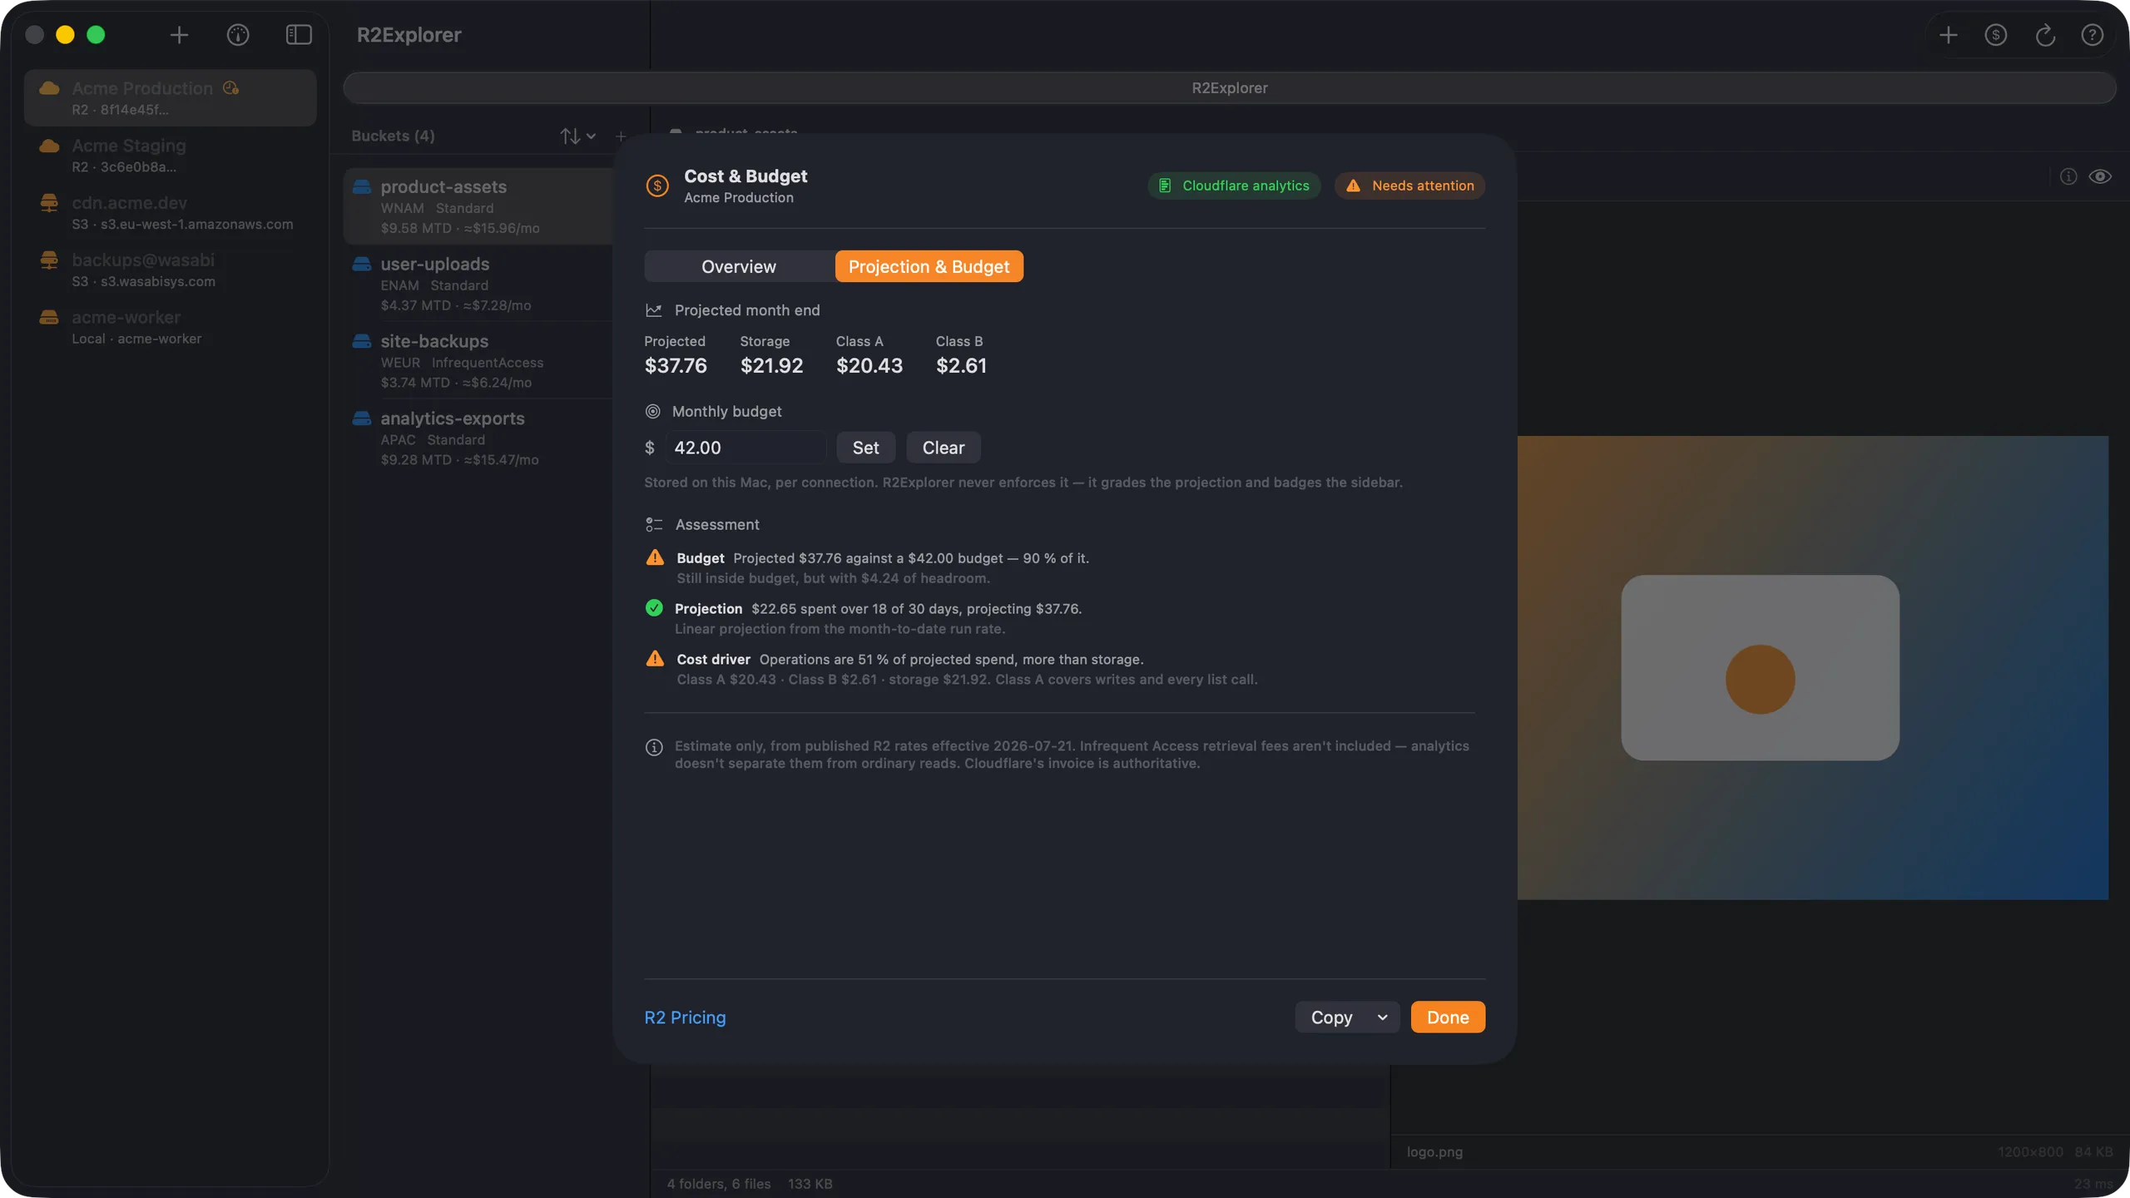
Task: Click the site-backups bucket icon
Action: pyautogui.click(x=362, y=342)
